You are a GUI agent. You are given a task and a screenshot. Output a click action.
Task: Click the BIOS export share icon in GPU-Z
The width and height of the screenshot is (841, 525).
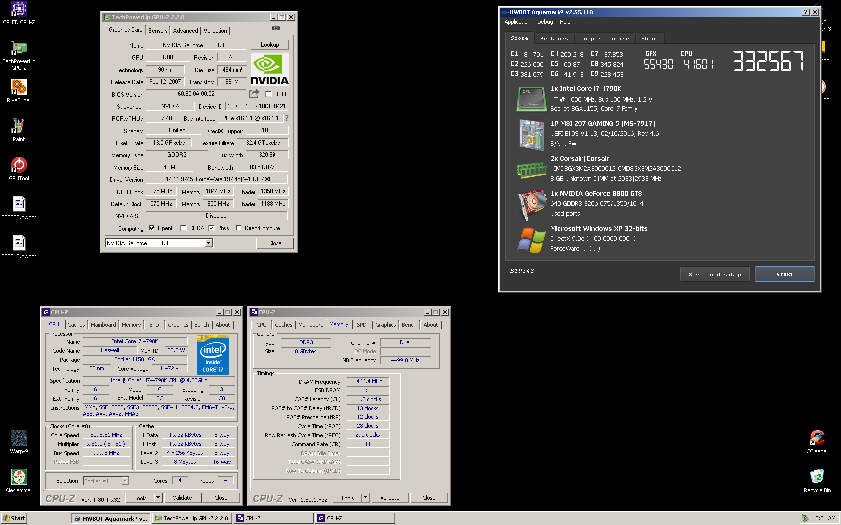pyautogui.click(x=254, y=94)
